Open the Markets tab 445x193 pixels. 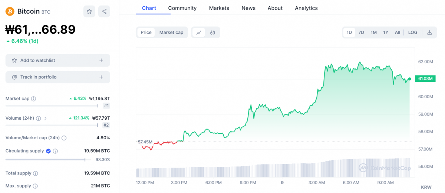[219, 8]
